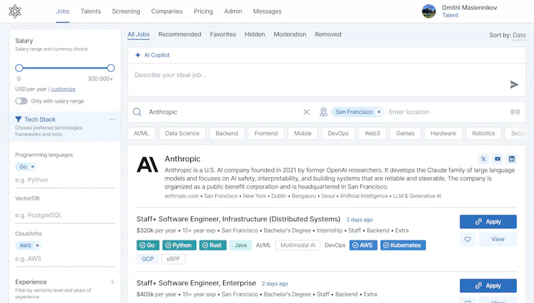The height and width of the screenshot is (303, 534).
Task: Remove the San Francisco location chip
Action: tap(378, 112)
